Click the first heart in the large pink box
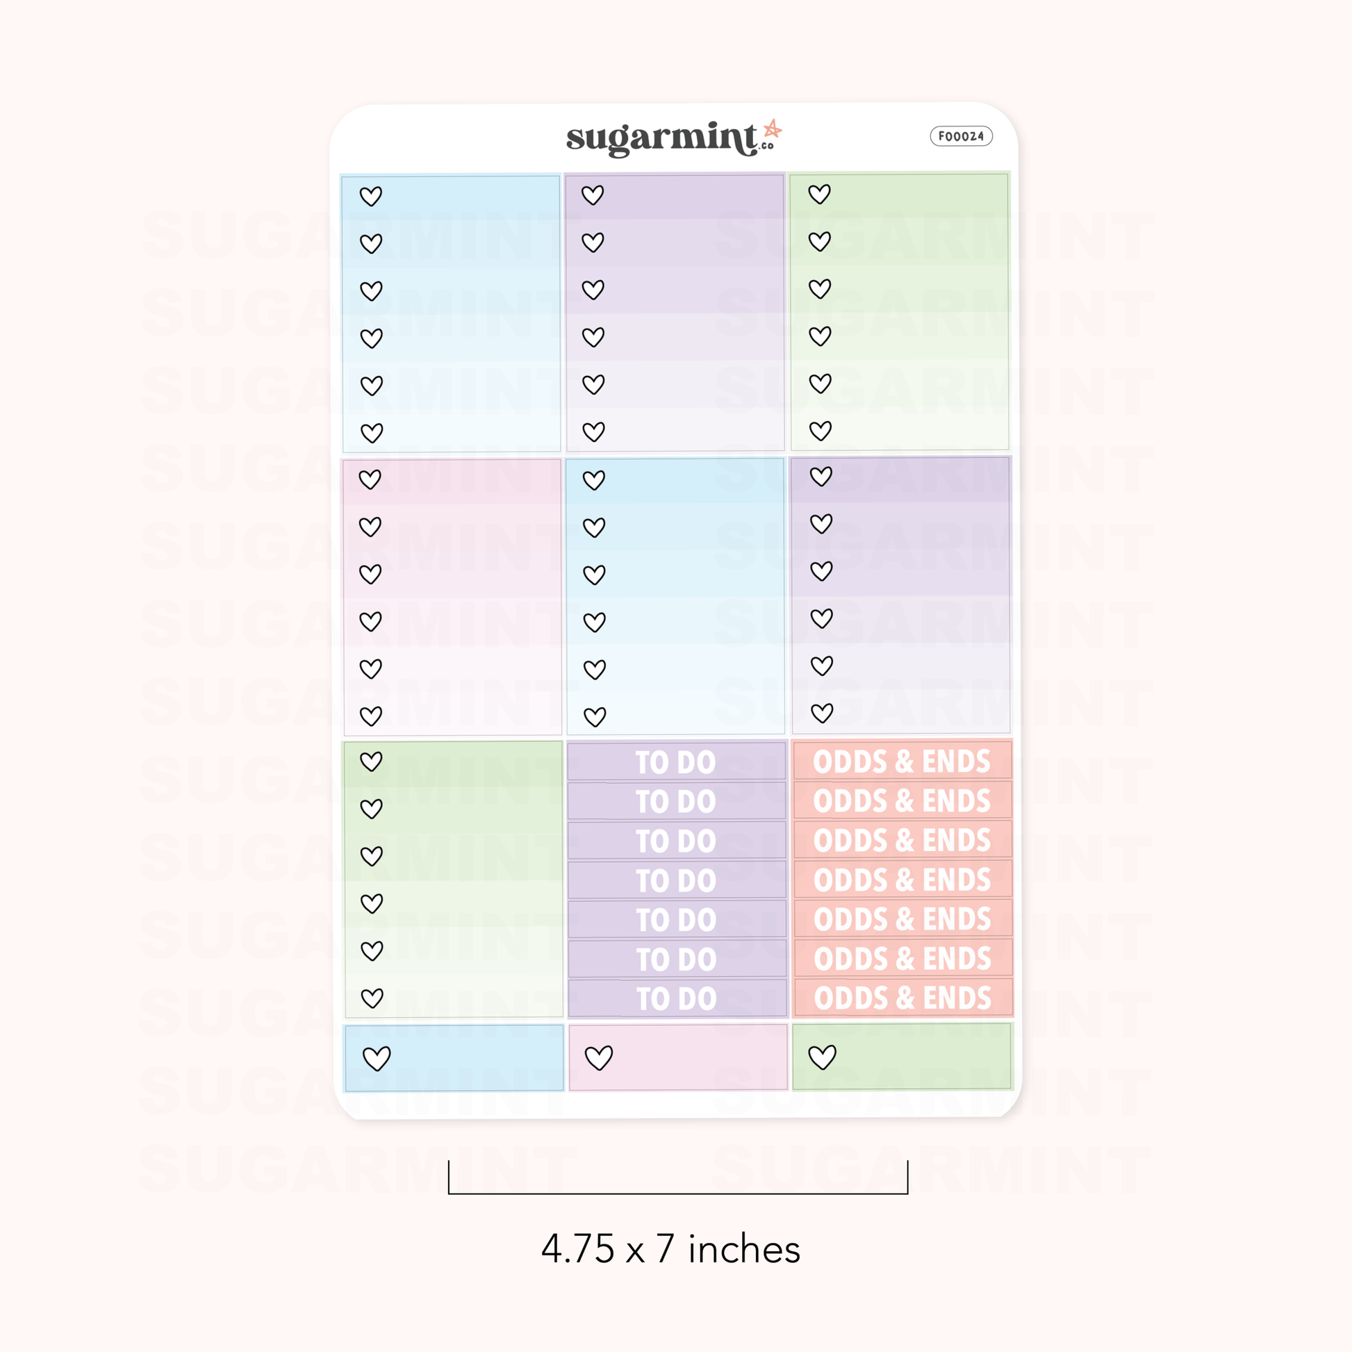Viewport: 1352px width, 1352px height. tap(370, 479)
